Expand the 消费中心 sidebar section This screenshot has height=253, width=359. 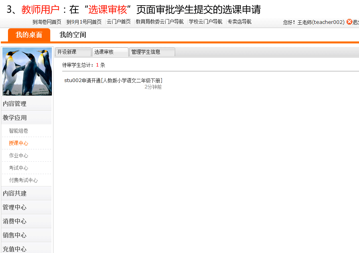tap(15, 221)
